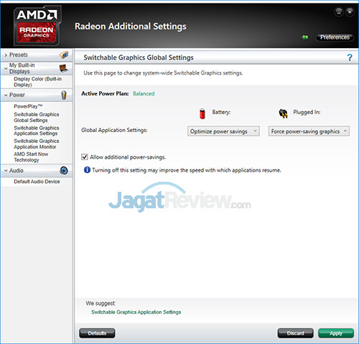
Task: Open the Battery Optimize power savings dropdown
Action: pyautogui.click(x=223, y=131)
